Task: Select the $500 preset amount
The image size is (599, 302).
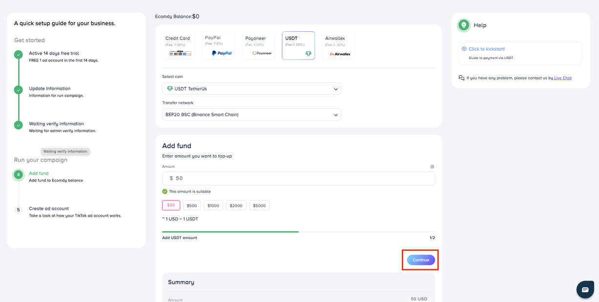Action: click(x=192, y=206)
